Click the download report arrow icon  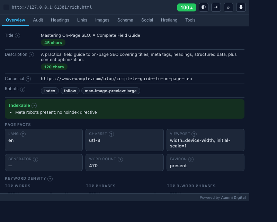241,7
